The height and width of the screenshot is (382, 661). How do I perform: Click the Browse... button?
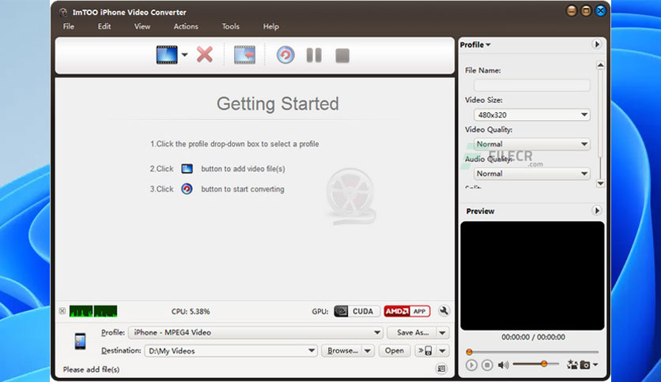(x=342, y=350)
